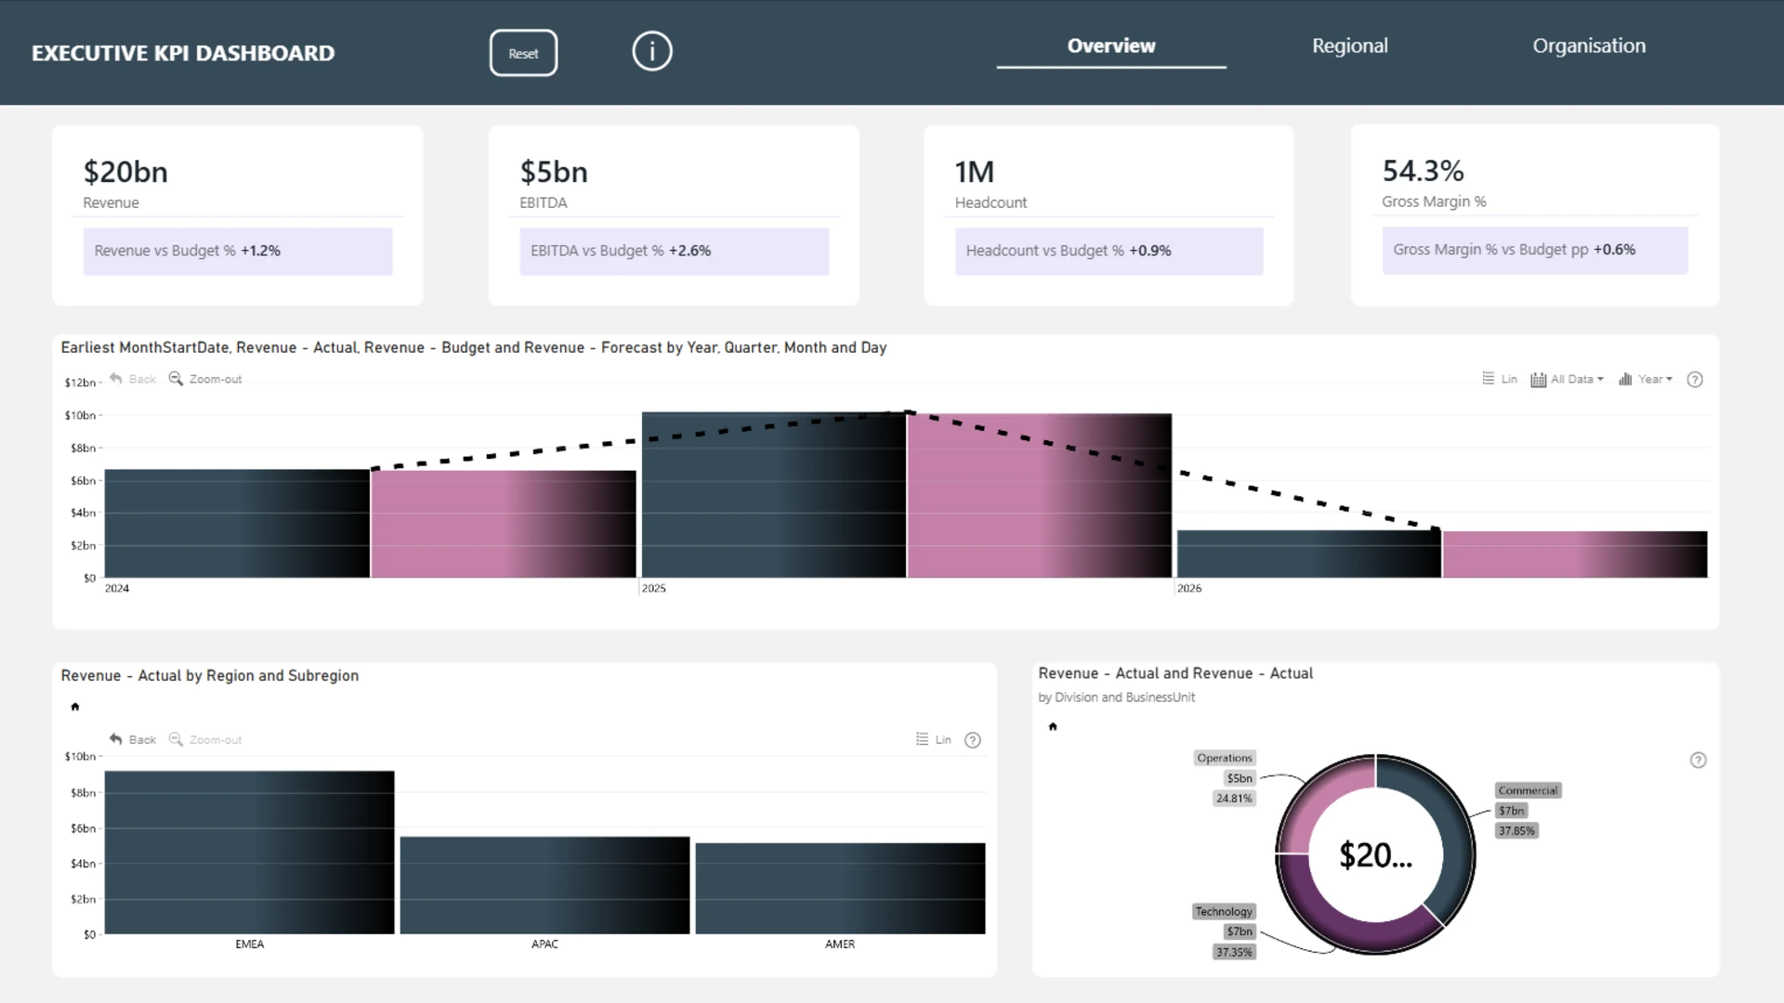Click help icon on Region bar chart
Viewport: 1784px width, 1003px height.
972,740
